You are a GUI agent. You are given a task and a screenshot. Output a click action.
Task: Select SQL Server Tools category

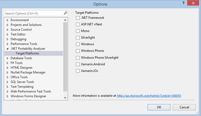click(22, 82)
